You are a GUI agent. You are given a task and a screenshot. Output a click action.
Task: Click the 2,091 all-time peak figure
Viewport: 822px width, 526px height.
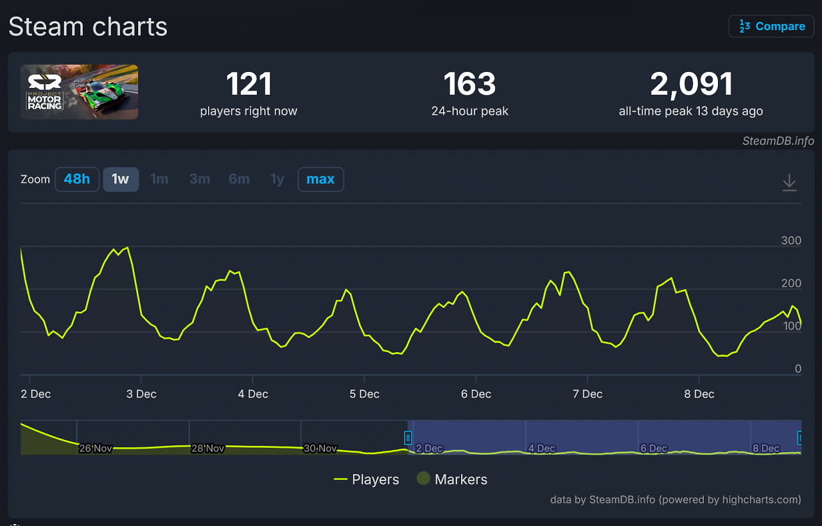click(x=691, y=84)
